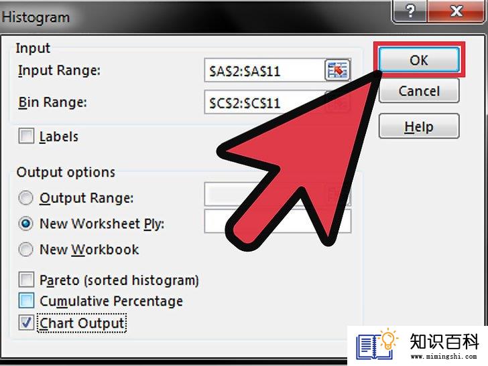Toggle the Cumulative Percentage checkbox
This screenshot has height=366, width=488.
pyautogui.click(x=26, y=300)
